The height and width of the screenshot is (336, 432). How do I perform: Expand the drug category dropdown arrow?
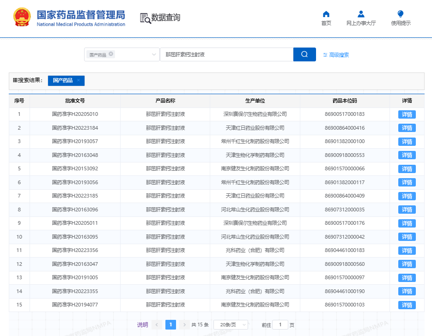click(x=154, y=54)
